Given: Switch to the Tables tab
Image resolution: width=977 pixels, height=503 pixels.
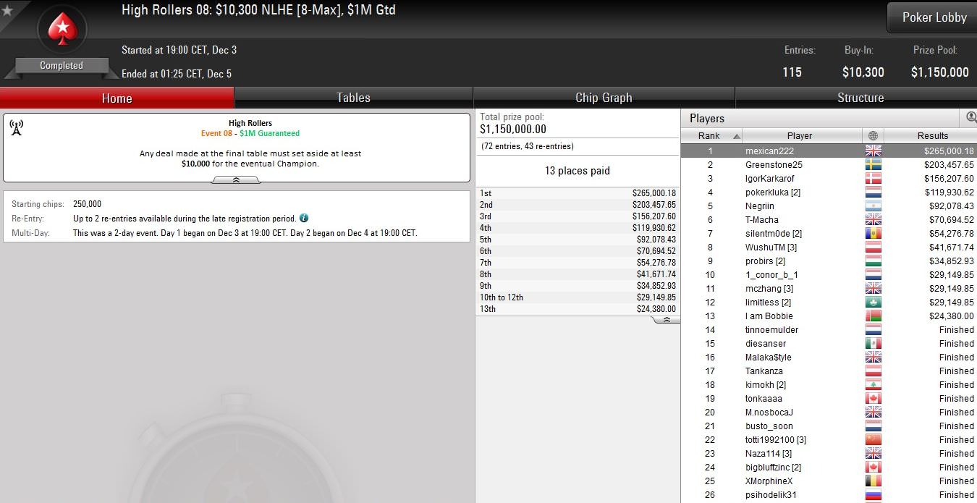Looking at the screenshot, I should coord(354,98).
